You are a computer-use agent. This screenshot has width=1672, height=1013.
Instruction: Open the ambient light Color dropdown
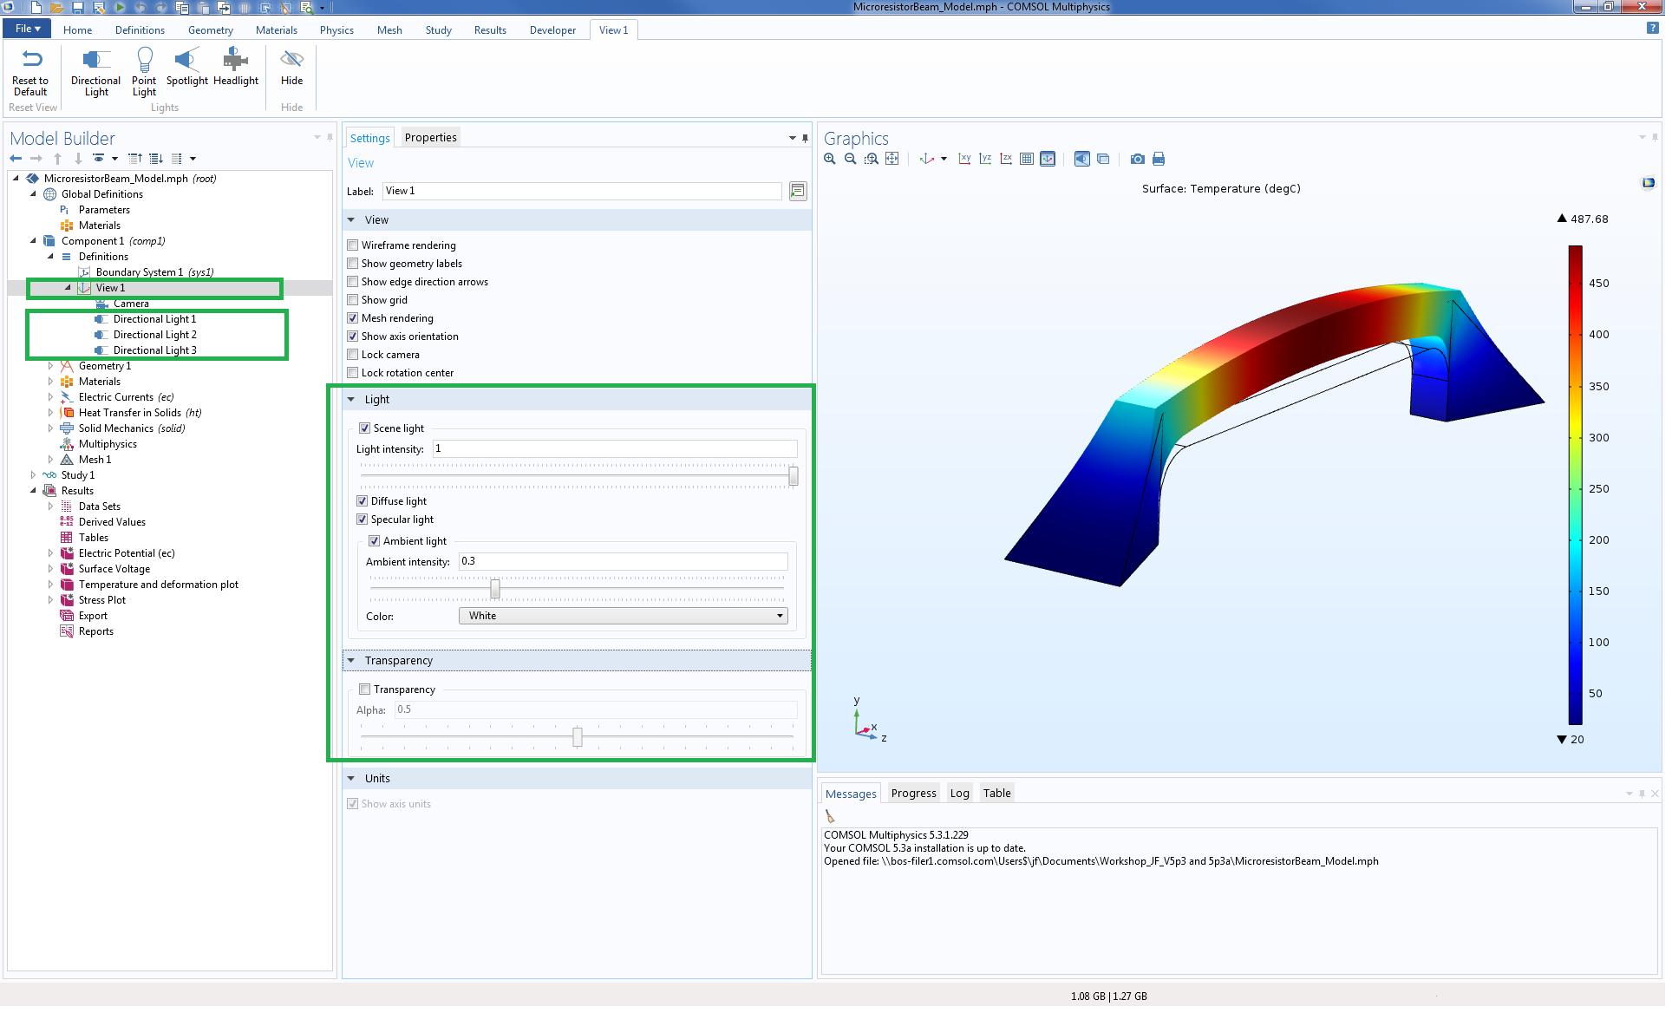tap(623, 616)
